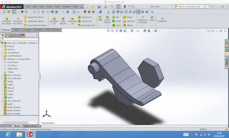Expand the feature manager panel tabs chevron
Viewport: 229px width, 138px height.
click(x=37, y=35)
